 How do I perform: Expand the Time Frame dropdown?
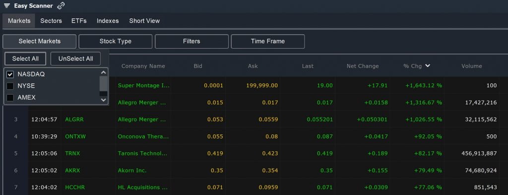pos(267,42)
